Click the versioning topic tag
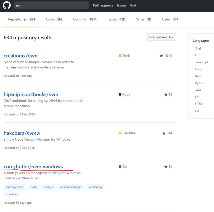Image resolution: width=214 pixels, height=212 pixels. pyautogui.click(x=95, y=187)
